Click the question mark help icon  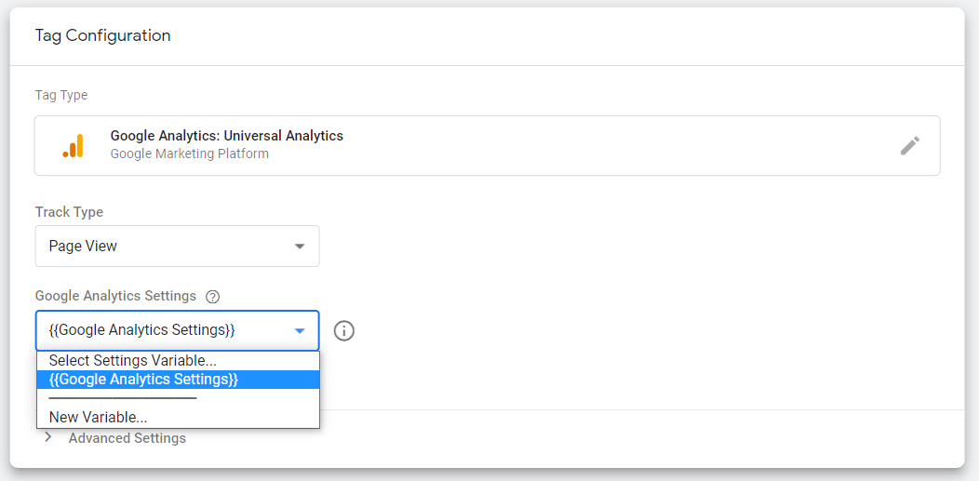pos(213,297)
